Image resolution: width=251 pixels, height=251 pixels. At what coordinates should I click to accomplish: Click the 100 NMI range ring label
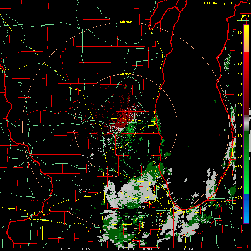tap(126, 22)
